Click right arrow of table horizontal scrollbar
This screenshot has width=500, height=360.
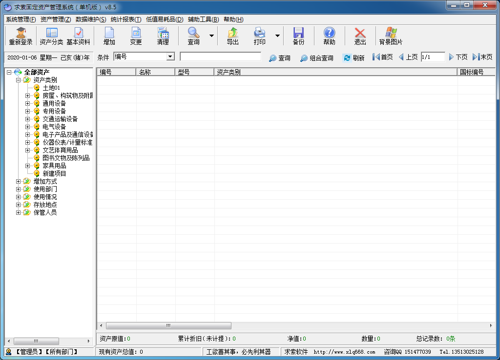[491, 325]
